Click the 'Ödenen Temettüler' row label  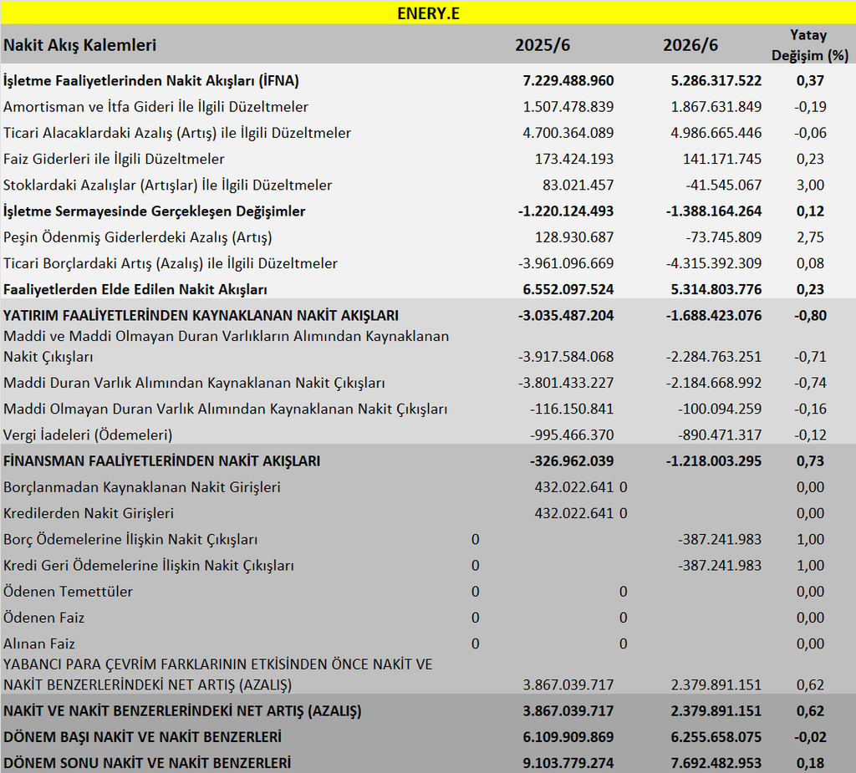pos(68,592)
